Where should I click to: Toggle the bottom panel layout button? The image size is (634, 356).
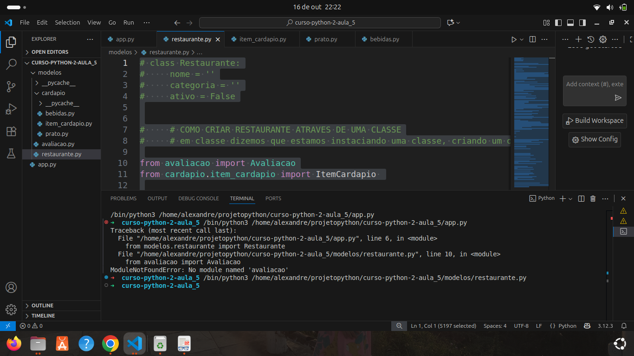(x=570, y=22)
